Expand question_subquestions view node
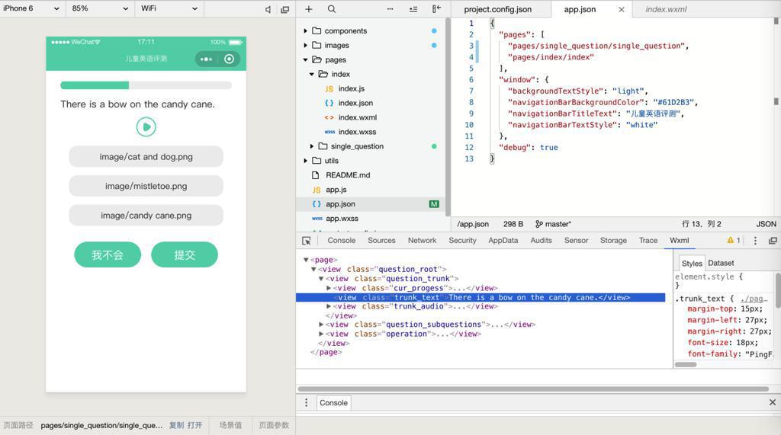Screen dimensions: 781x435 pyautogui.click(x=321, y=325)
